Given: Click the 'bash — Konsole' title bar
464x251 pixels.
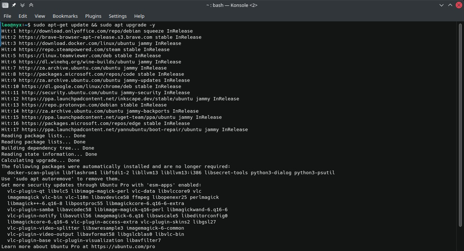Looking at the screenshot, I should (232, 5).
